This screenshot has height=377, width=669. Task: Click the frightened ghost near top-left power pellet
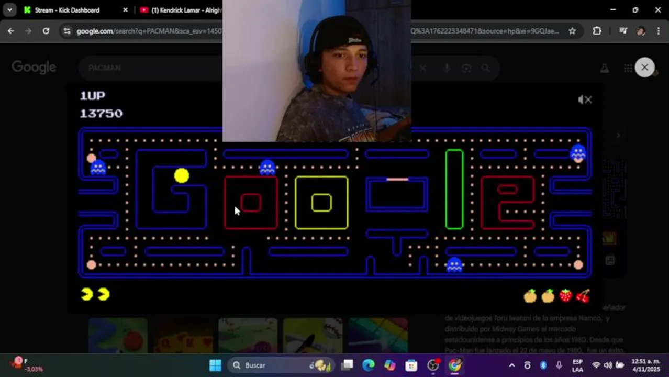pos(98,168)
